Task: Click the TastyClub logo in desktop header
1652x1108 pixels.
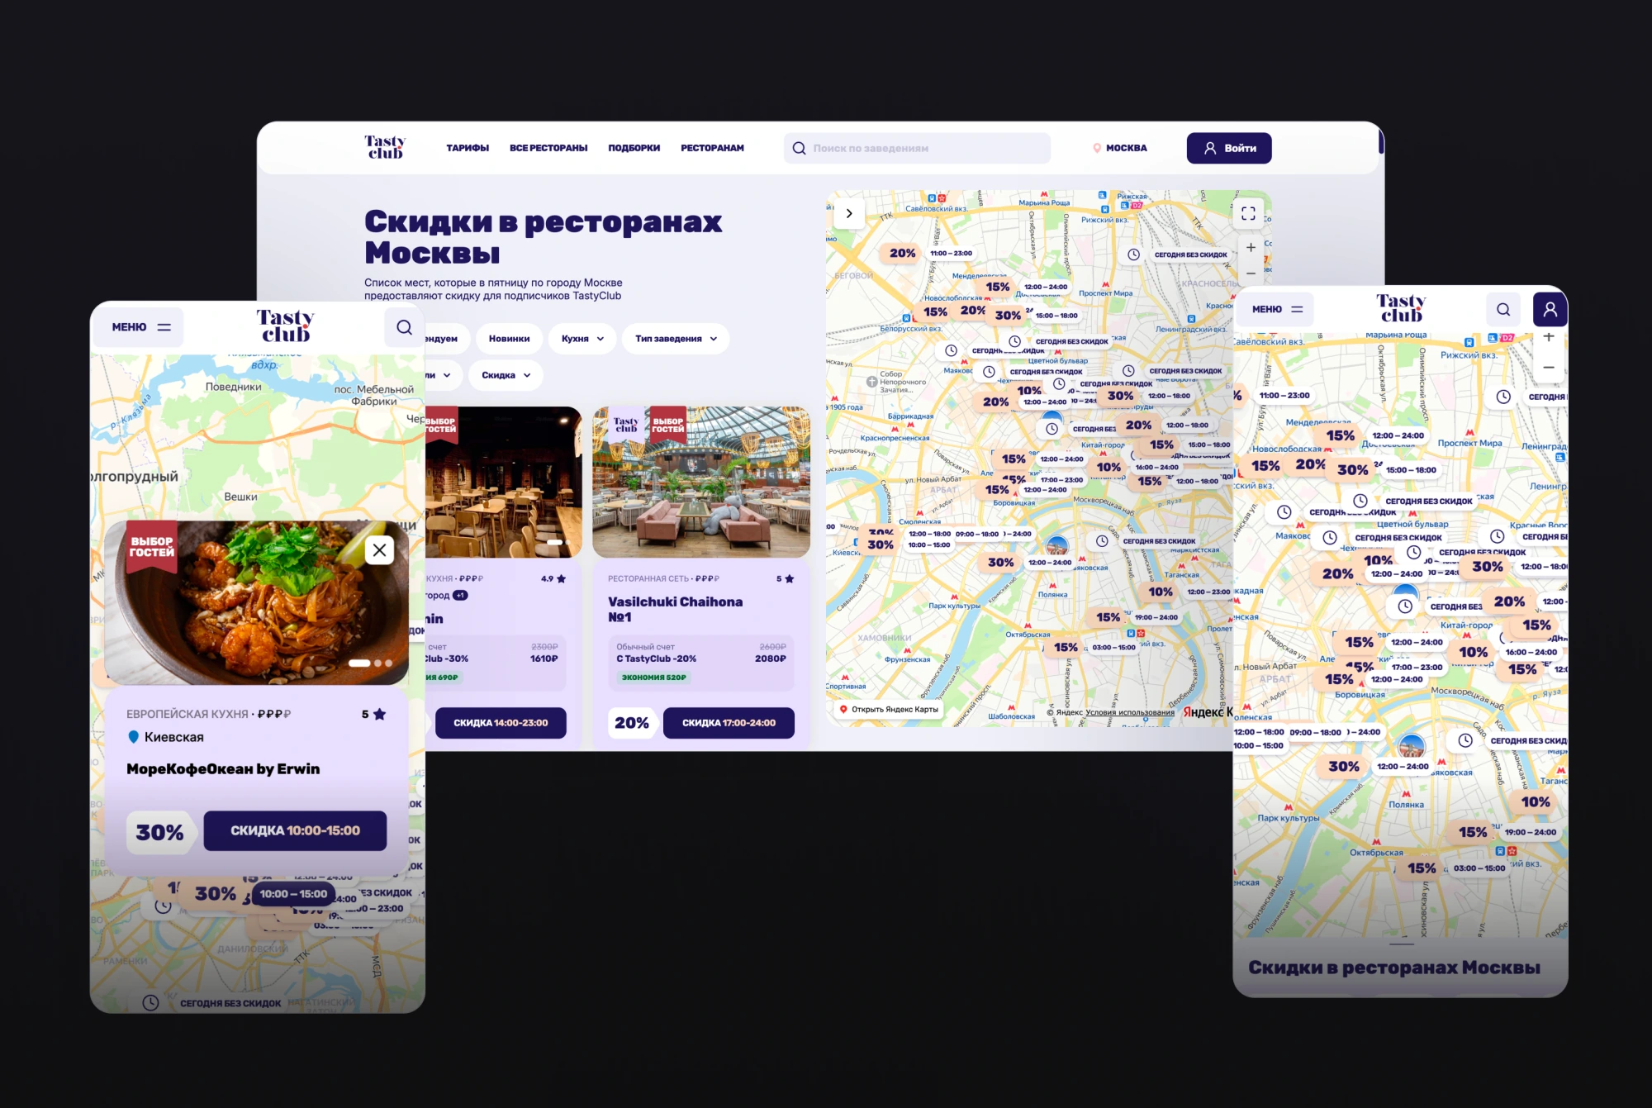Action: point(385,147)
